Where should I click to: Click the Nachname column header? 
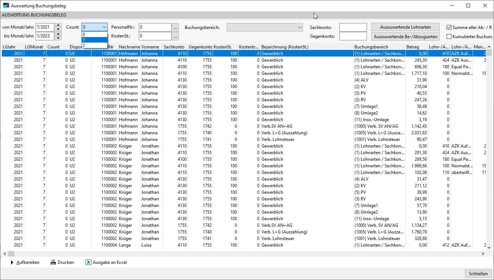pos(129,47)
